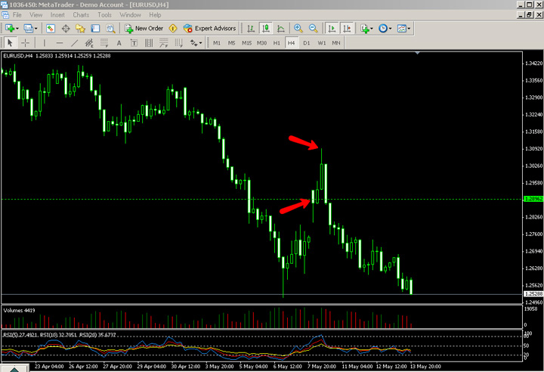Click the current price 1.25288 label
Viewport: 544px width, 372px height.
click(x=533, y=294)
